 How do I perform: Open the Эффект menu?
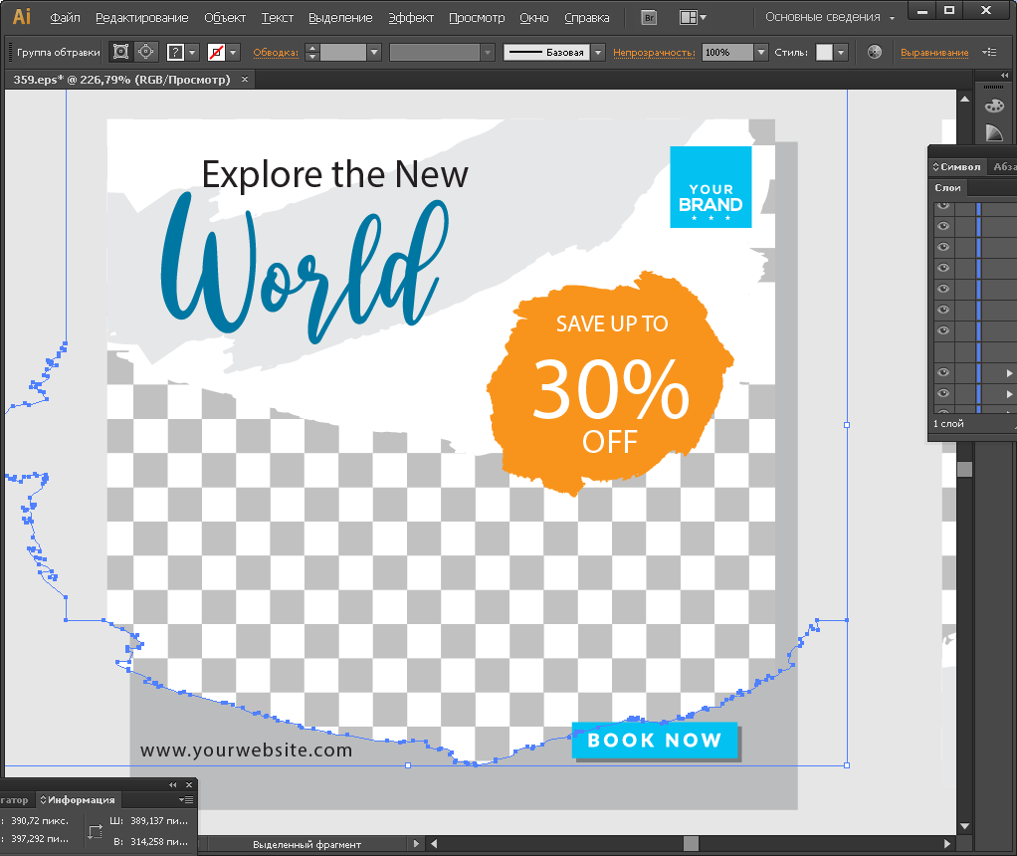(410, 18)
